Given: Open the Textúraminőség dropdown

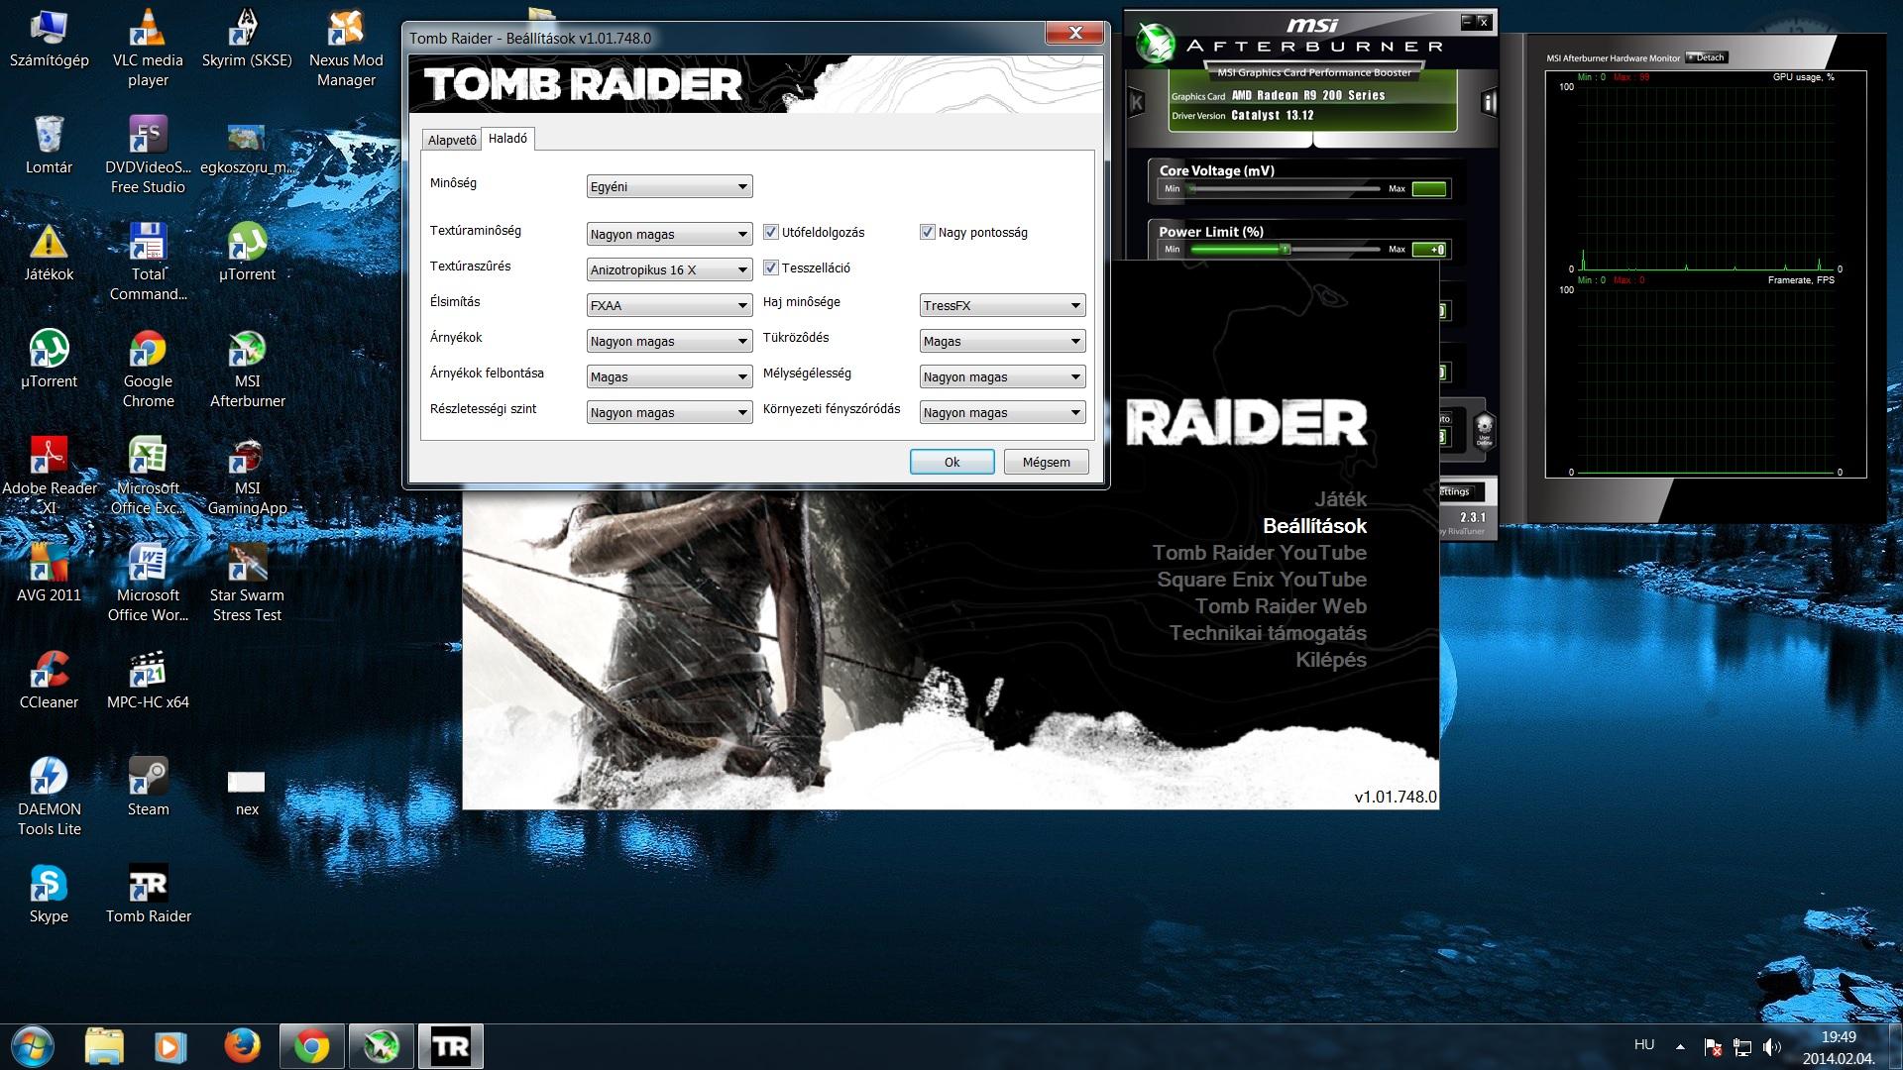Looking at the screenshot, I should (x=669, y=234).
